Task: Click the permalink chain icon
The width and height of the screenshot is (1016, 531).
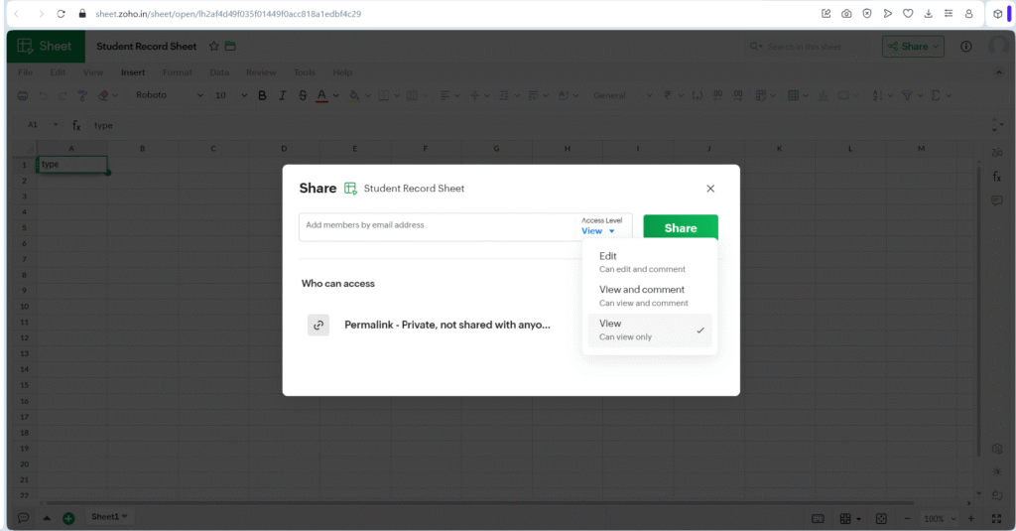Action: (318, 325)
